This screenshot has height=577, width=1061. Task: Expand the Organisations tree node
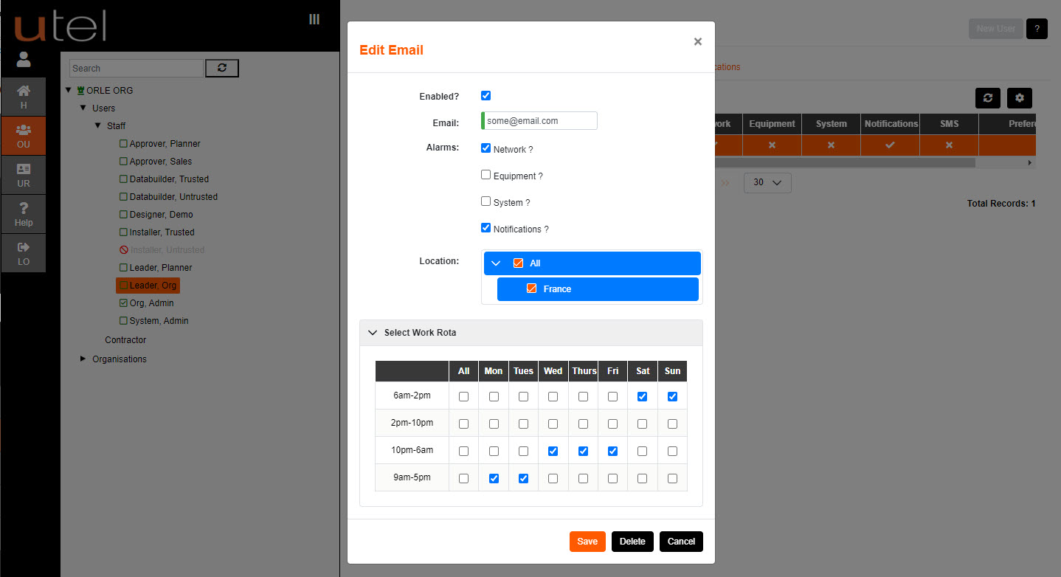click(x=83, y=359)
